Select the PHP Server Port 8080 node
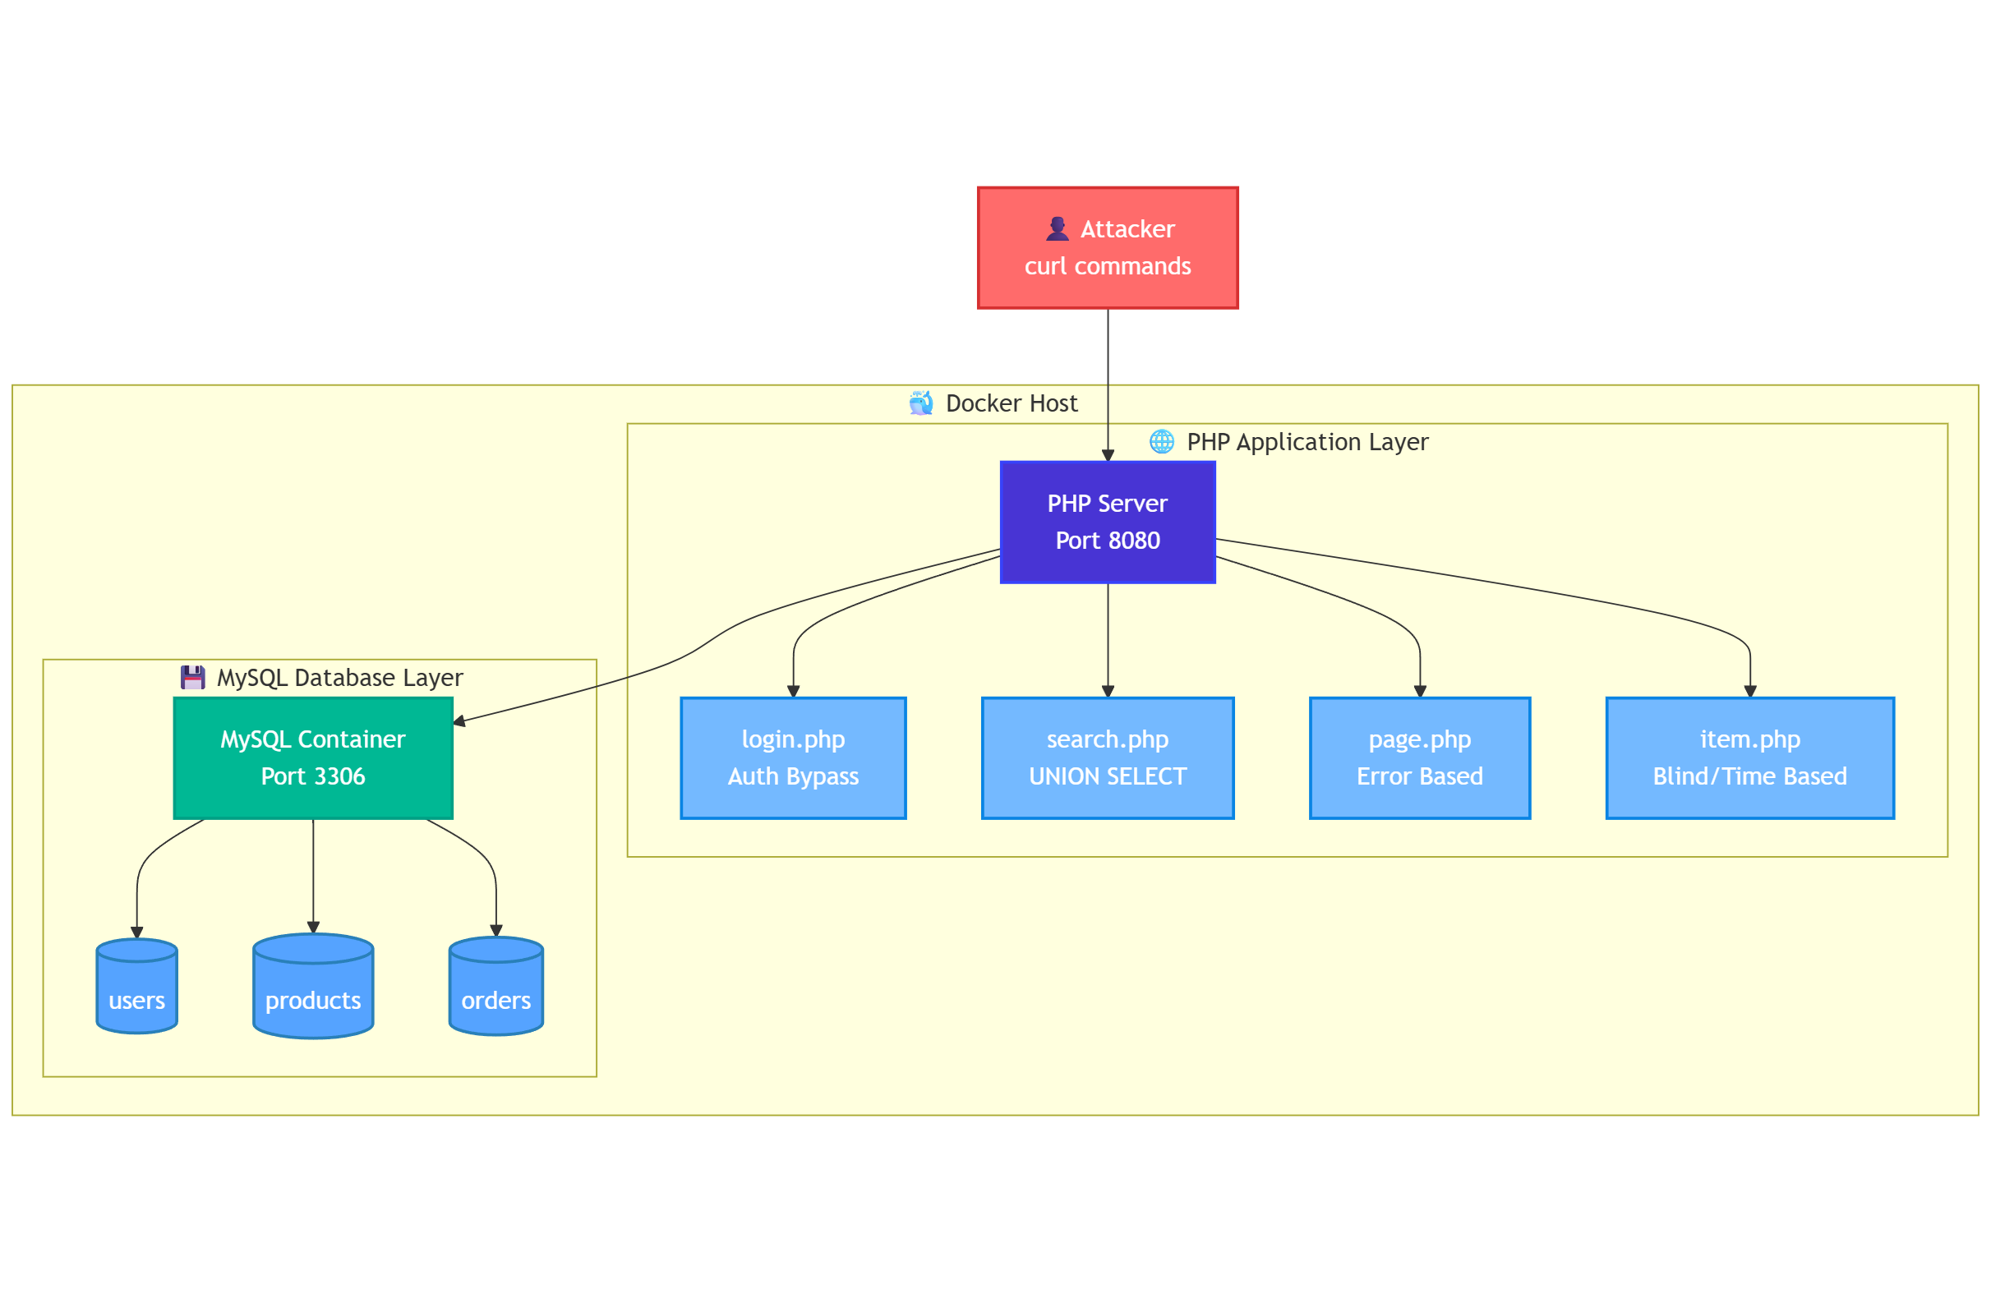 point(1108,522)
